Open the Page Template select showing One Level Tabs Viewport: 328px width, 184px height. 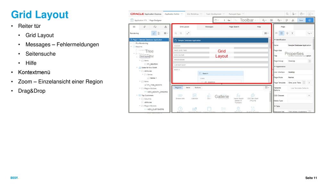(x=297, y=83)
